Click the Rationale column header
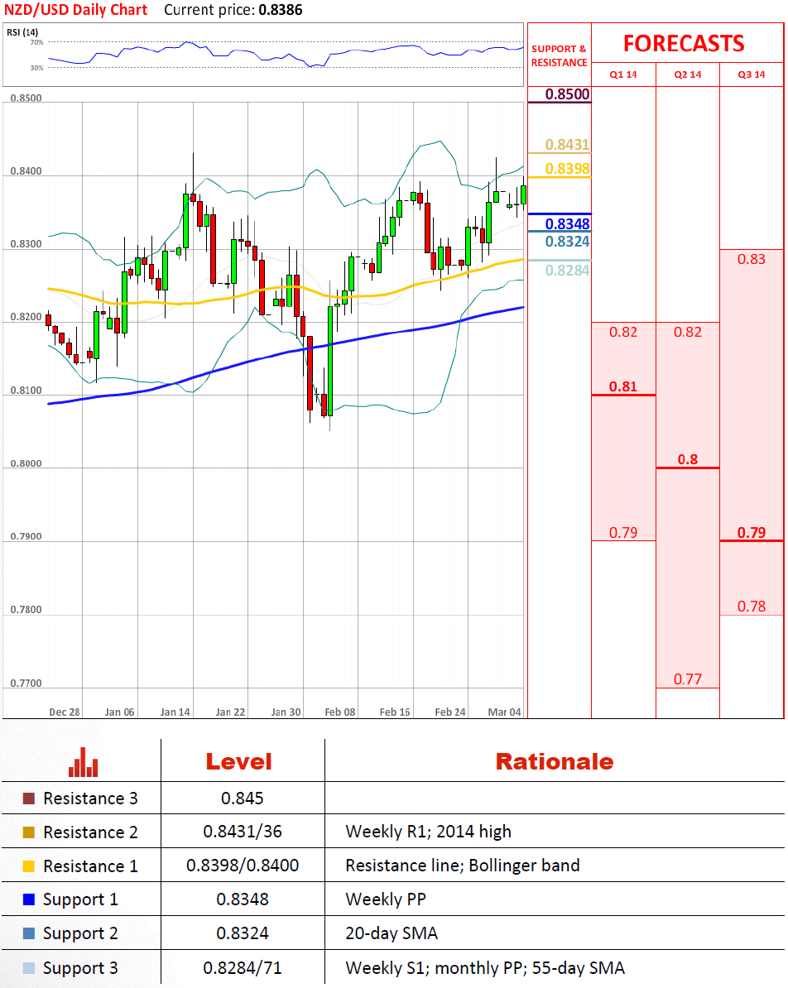788x988 pixels. pos(555,762)
